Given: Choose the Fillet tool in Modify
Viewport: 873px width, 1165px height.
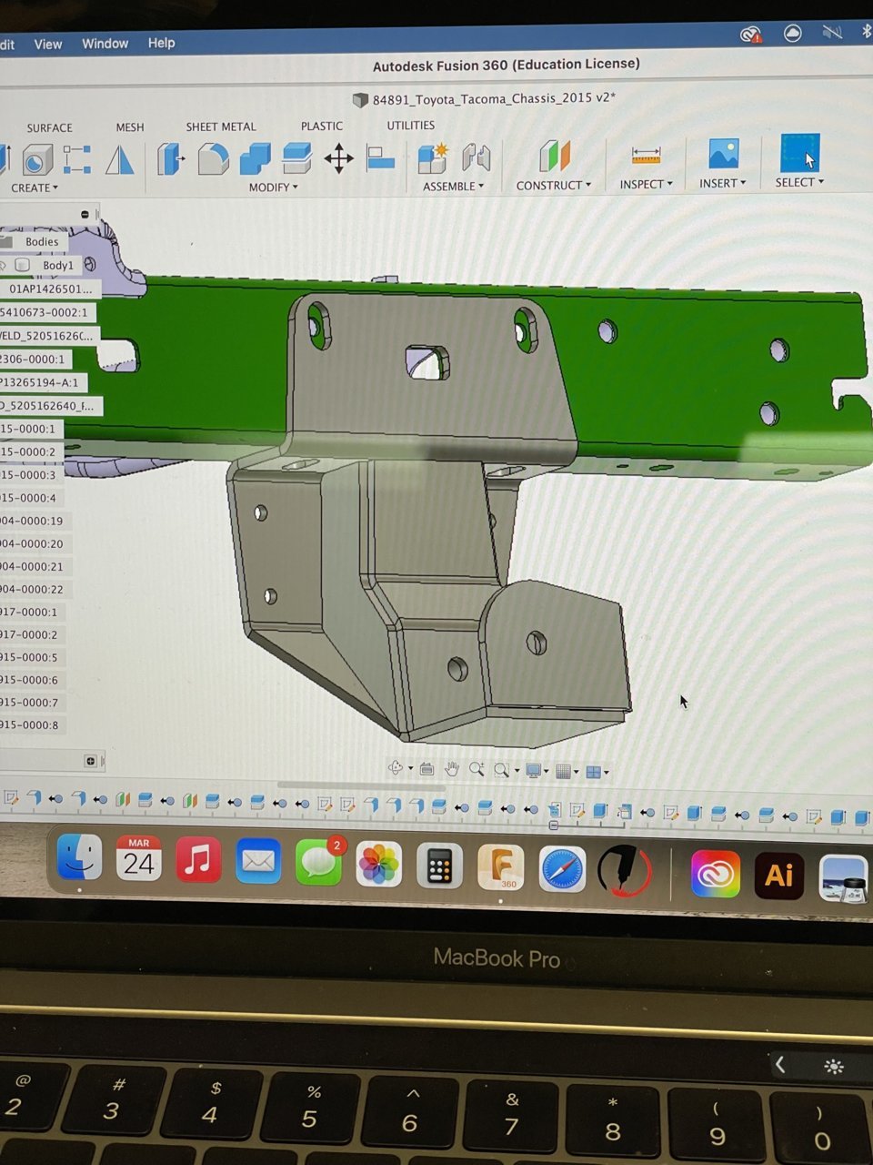Looking at the screenshot, I should click(x=213, y=159).
